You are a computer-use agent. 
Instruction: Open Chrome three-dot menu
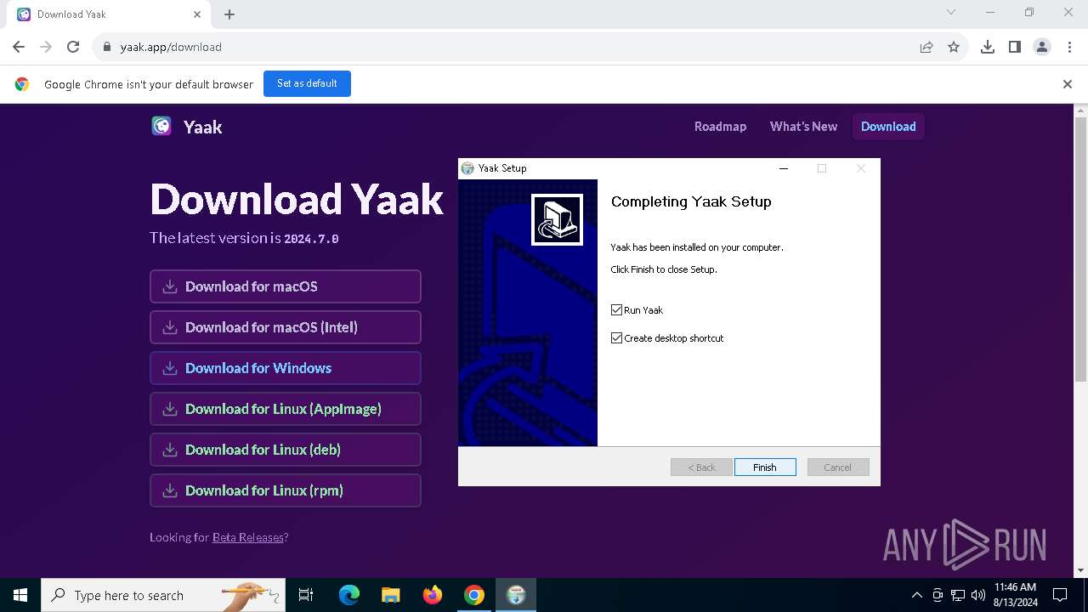pos(1069,47)
